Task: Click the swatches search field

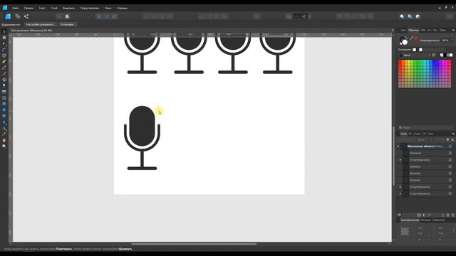Action: pos(426,128)
